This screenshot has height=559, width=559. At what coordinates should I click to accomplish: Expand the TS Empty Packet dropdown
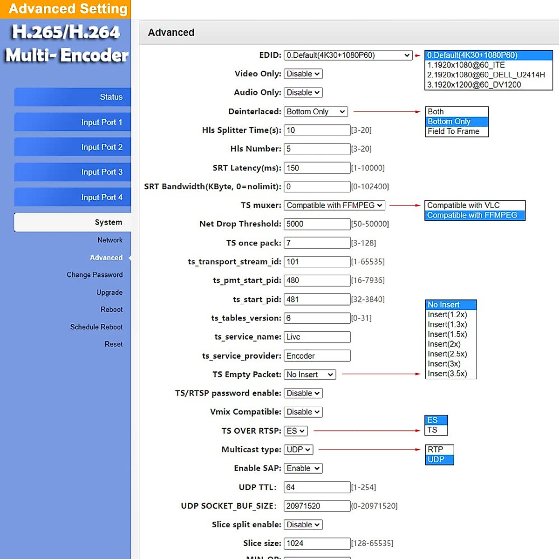310,375
